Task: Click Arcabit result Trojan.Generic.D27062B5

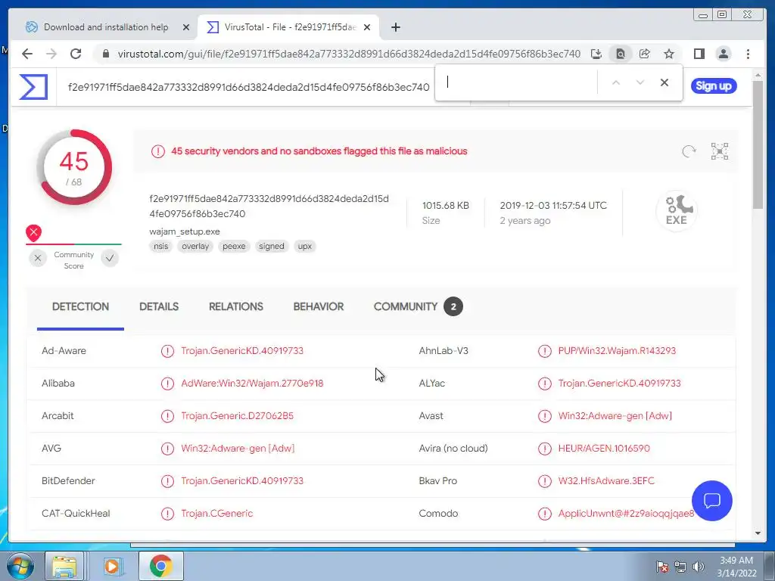Action: (x=237, y=416)
